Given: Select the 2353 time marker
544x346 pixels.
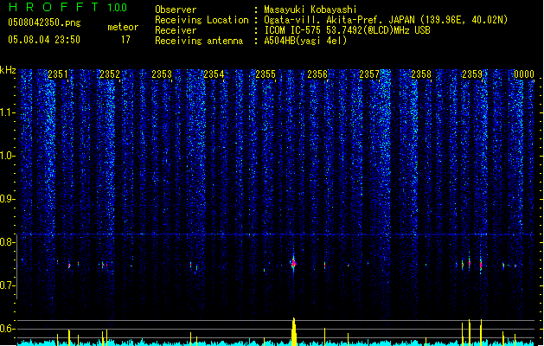Looking at the screenshot, I should point(162,74).
